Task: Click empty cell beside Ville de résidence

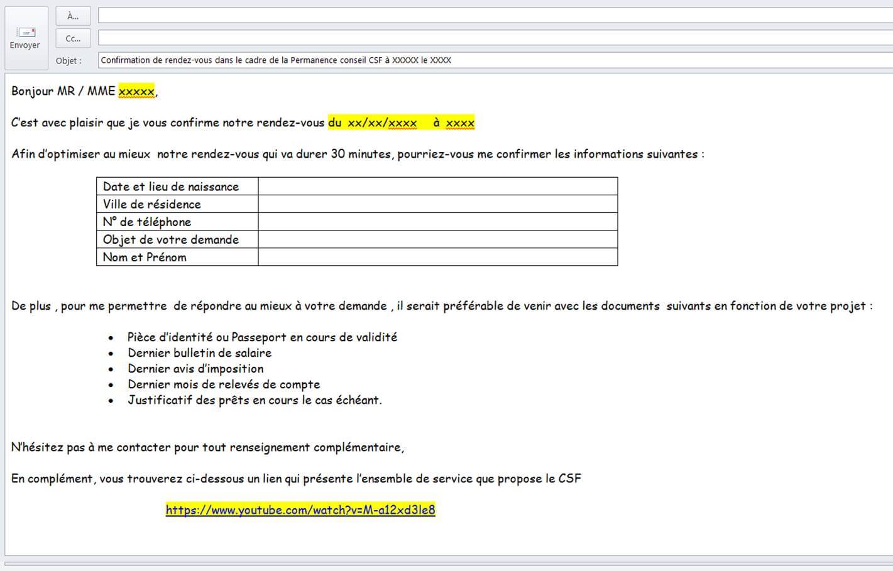Action: [x=437, y=204]
